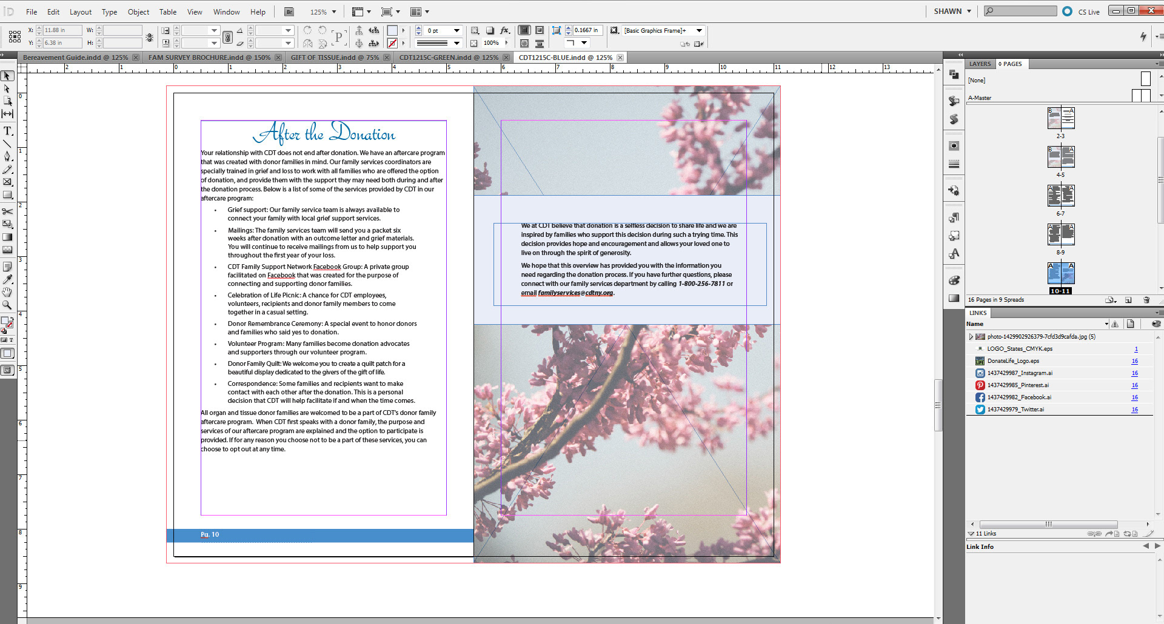The image size is (1164, 624).
Task: Click the fx effects icon
Action: (x=505, y=30)
